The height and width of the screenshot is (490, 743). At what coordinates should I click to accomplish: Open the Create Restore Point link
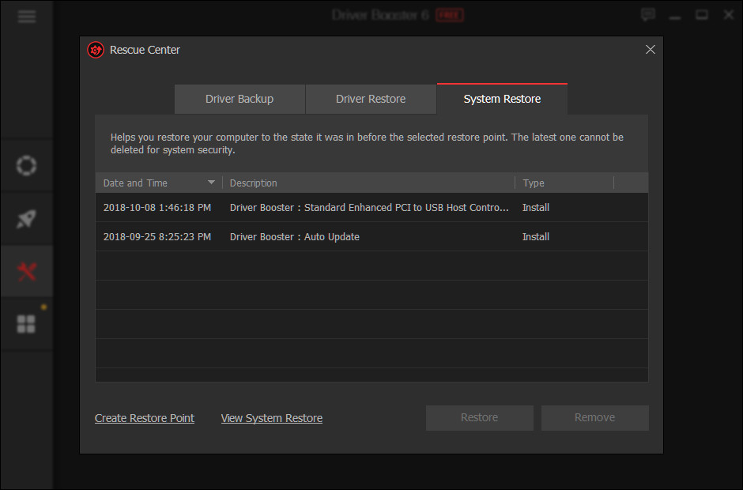coord(145,418)
